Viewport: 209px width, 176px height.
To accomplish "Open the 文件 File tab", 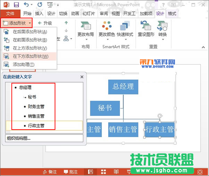I will pos(10,14).
